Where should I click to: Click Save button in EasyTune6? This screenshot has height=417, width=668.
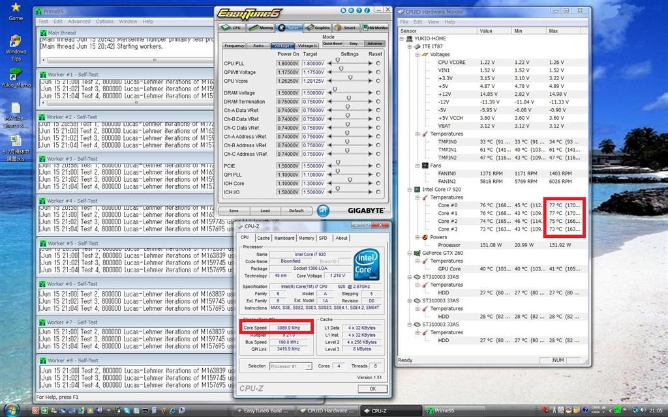click(234, 210)
